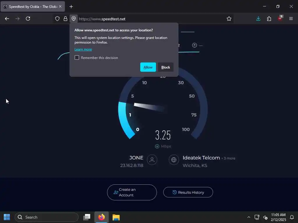This screenshot has width=298, height=223.
Task: Click the taskbar Search box
Action: (46, 217)
